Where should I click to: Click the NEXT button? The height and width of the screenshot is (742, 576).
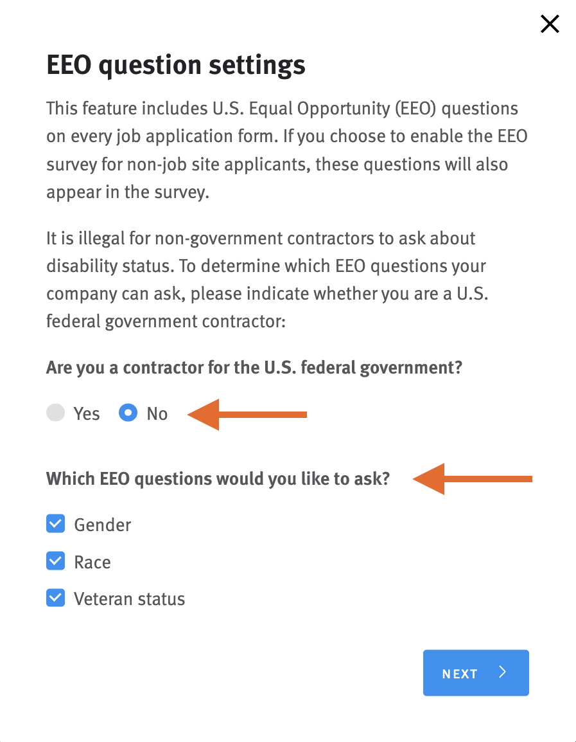coord(475,673)
